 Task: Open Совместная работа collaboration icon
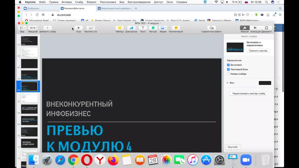[212, 28]
